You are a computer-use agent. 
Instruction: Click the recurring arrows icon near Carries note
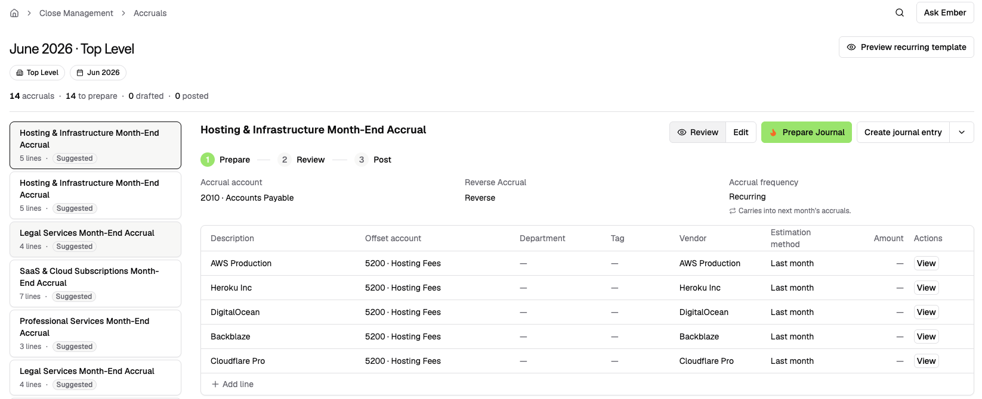(733, 211)
